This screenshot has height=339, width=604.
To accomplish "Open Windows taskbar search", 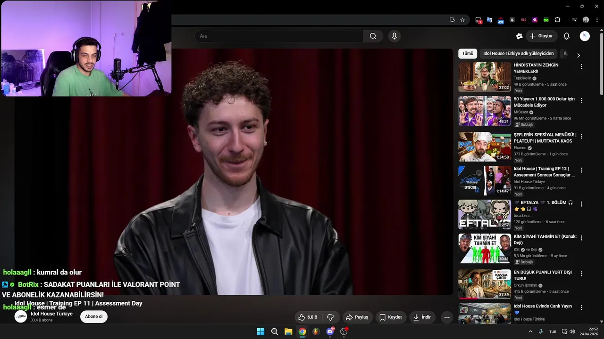I will [x=275, y=331].
